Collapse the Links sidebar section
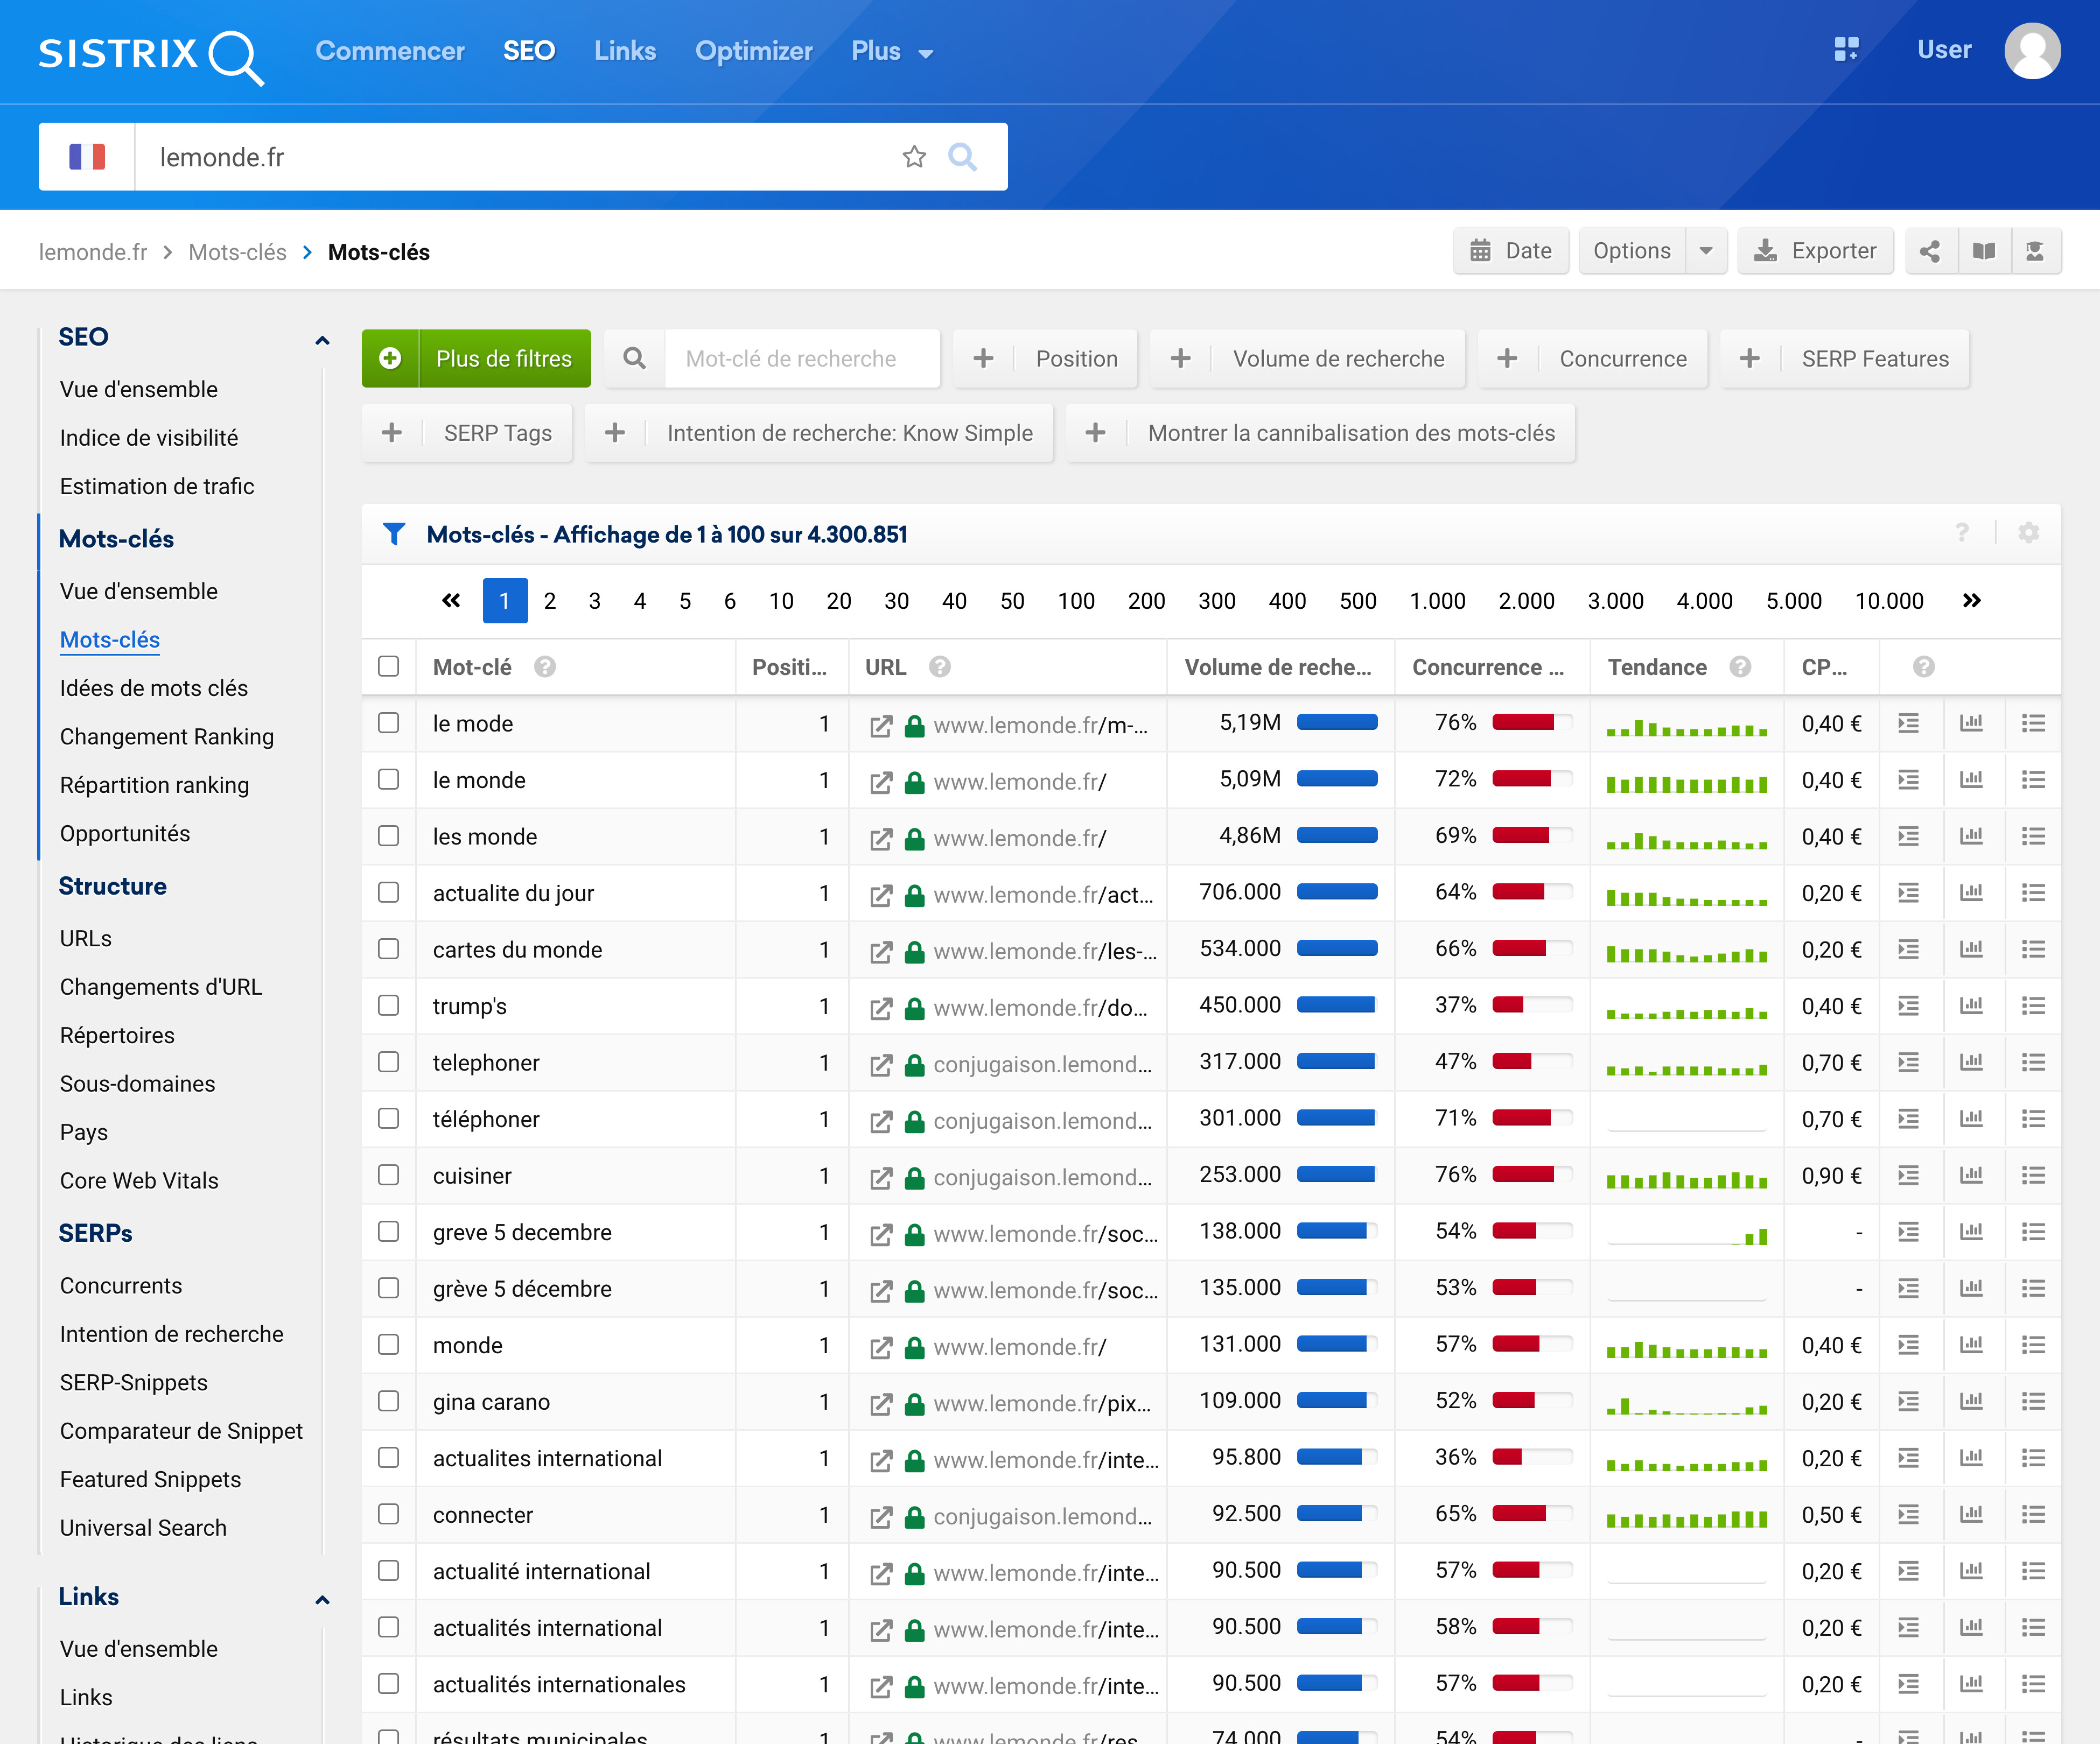2100x1744 pixels. (x=322, y=1599)
